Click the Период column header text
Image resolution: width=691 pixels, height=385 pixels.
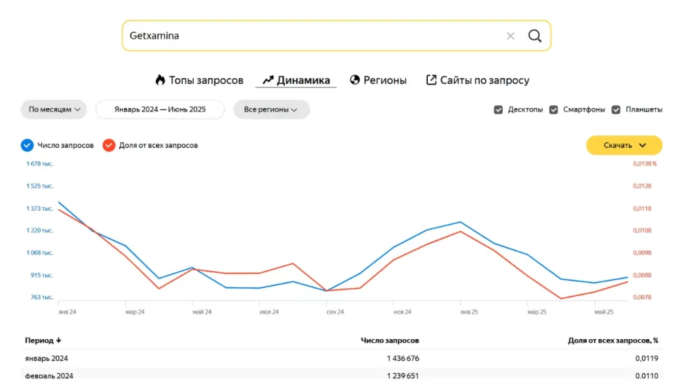(39, 340)
